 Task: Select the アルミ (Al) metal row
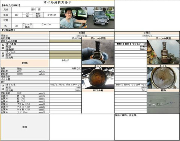[24, 107]
